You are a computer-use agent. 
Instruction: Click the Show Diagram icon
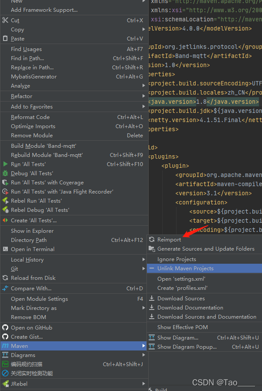point(152,337)
